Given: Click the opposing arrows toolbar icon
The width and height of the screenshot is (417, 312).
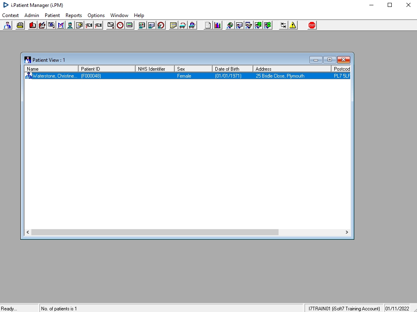Looking at the screenshot, I should [x=283, y=25].
